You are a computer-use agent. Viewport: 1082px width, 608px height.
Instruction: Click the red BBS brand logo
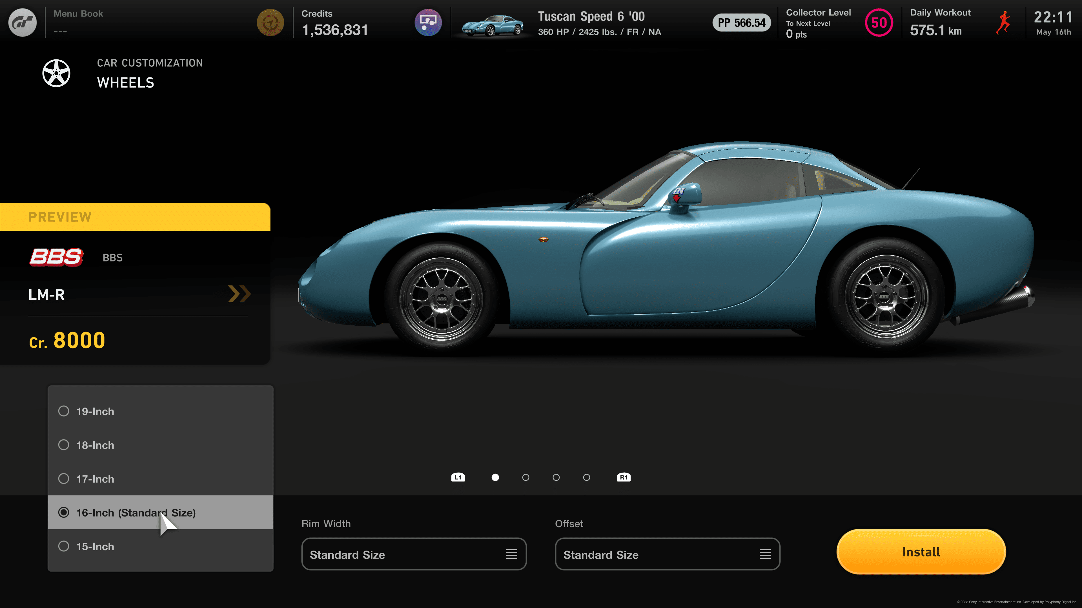[56, 257]
